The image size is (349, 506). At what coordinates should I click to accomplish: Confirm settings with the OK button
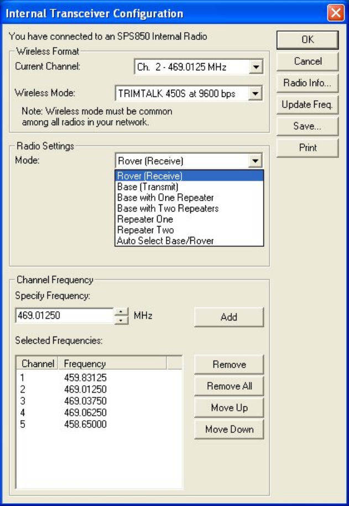308,40
